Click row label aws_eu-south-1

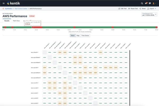click(35, 88)
